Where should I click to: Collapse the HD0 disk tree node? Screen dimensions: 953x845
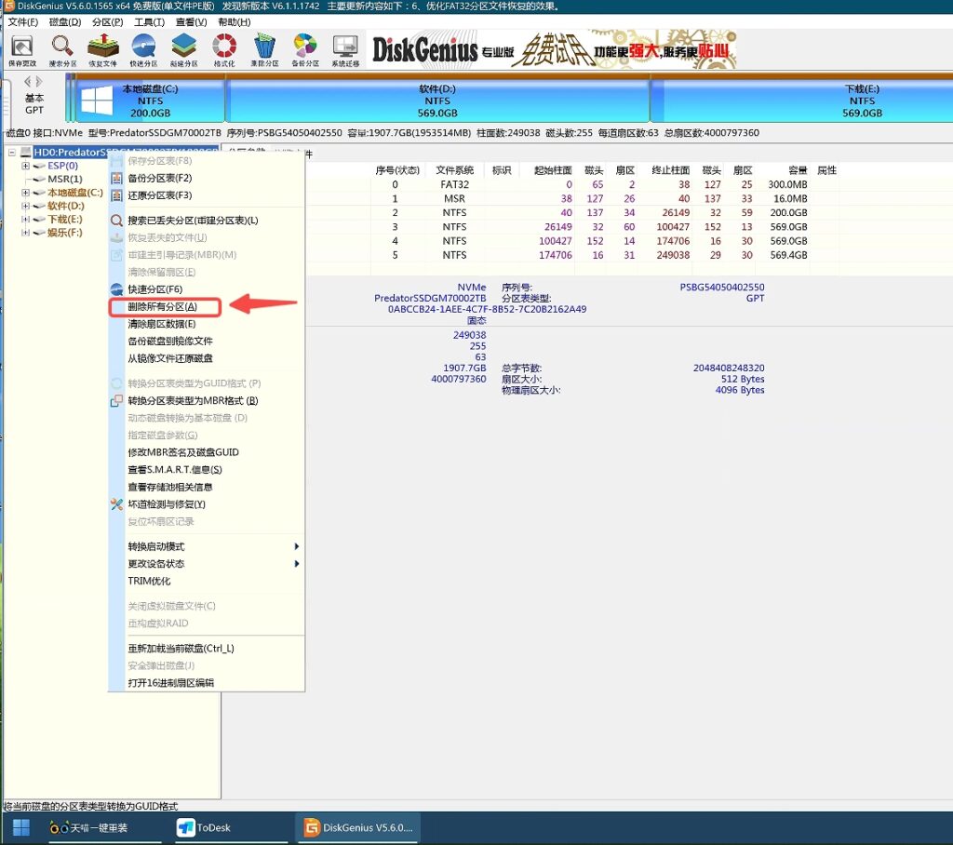(12, 153)
